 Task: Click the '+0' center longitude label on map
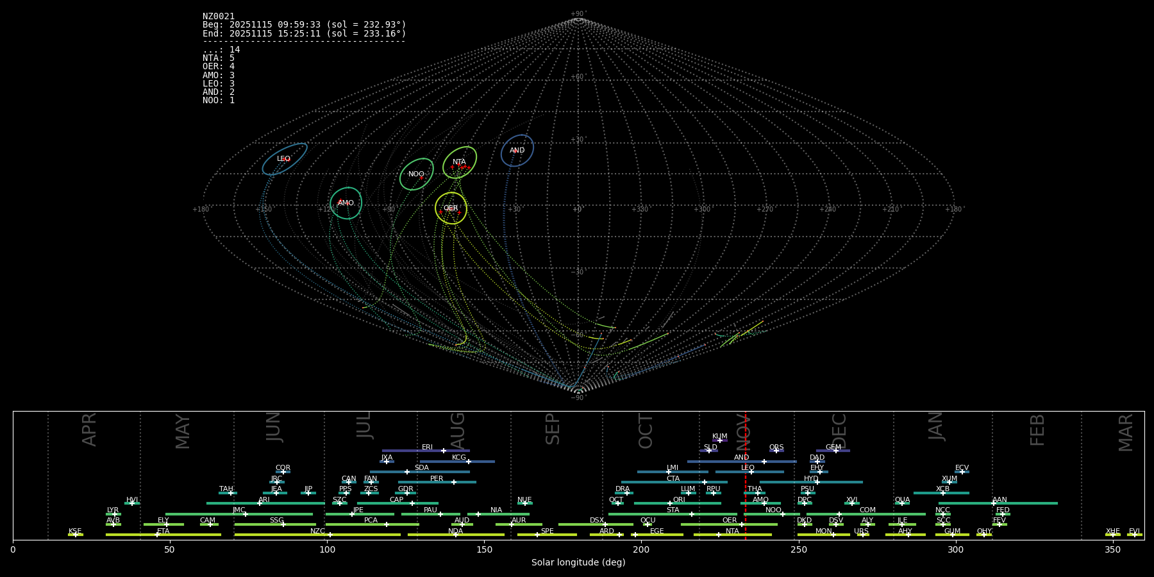[x=578, y=210]
